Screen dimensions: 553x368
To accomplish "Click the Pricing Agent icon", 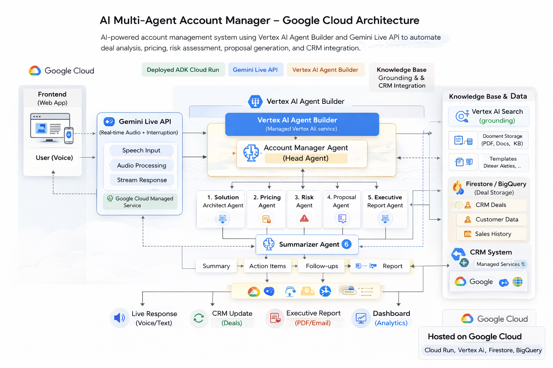I will coord(266,219).
